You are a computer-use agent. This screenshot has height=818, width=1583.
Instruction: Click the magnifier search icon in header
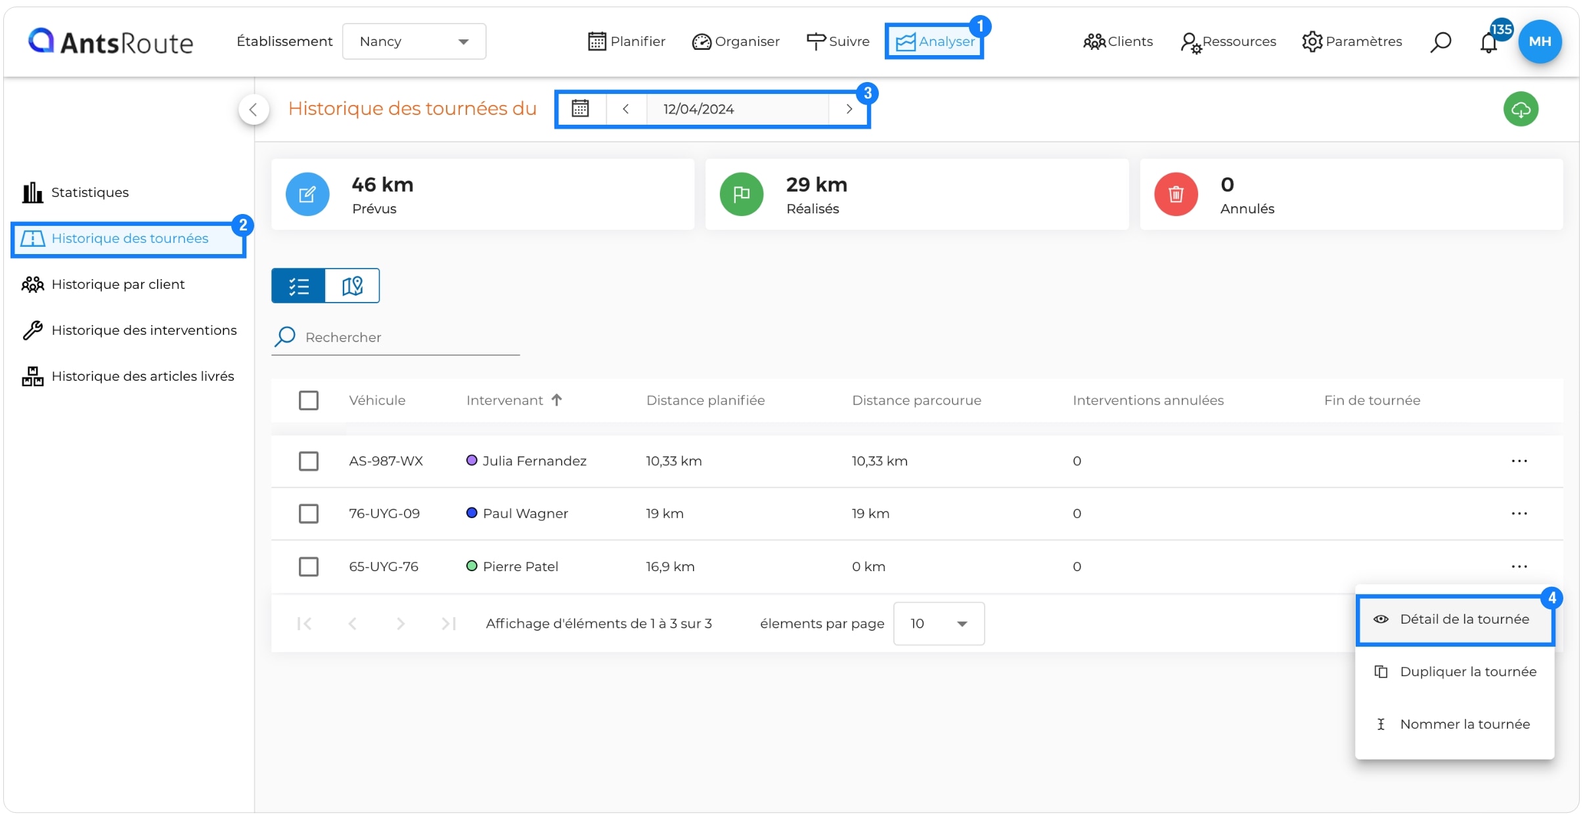tap(1440, 42)
